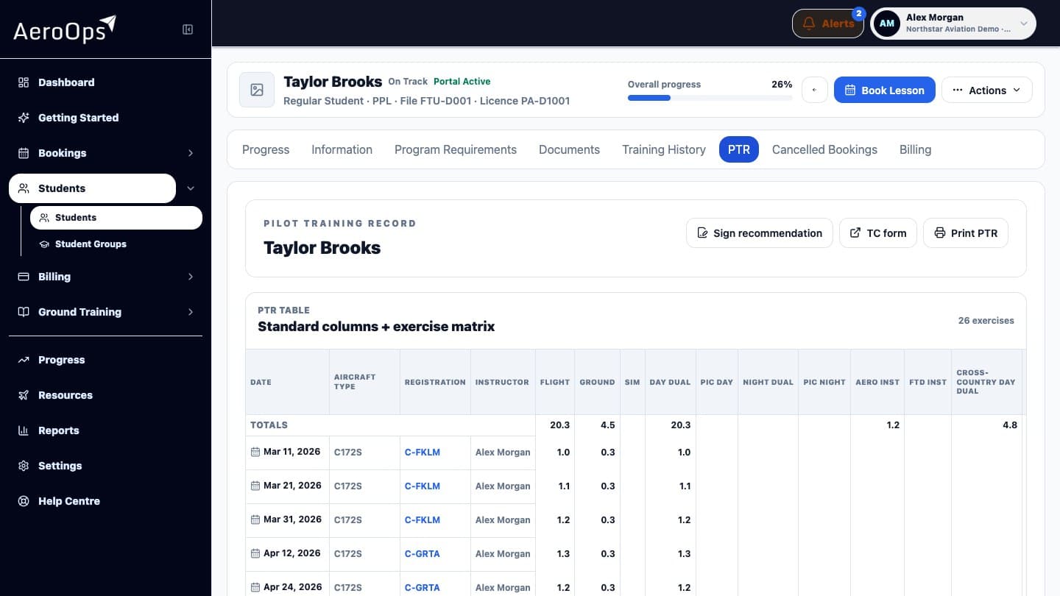This screenshot has width=1060, height=596.
Task: Click the Portal Active status label
Action: 462,82
